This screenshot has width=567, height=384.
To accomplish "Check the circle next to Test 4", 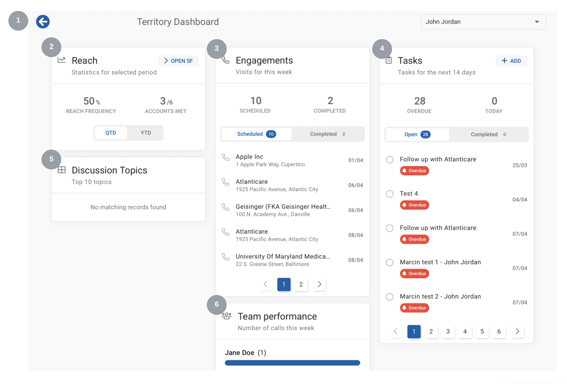I will [390, 194].
